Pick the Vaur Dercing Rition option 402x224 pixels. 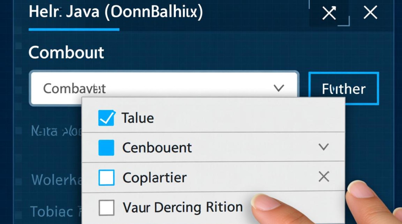point(182,207)
